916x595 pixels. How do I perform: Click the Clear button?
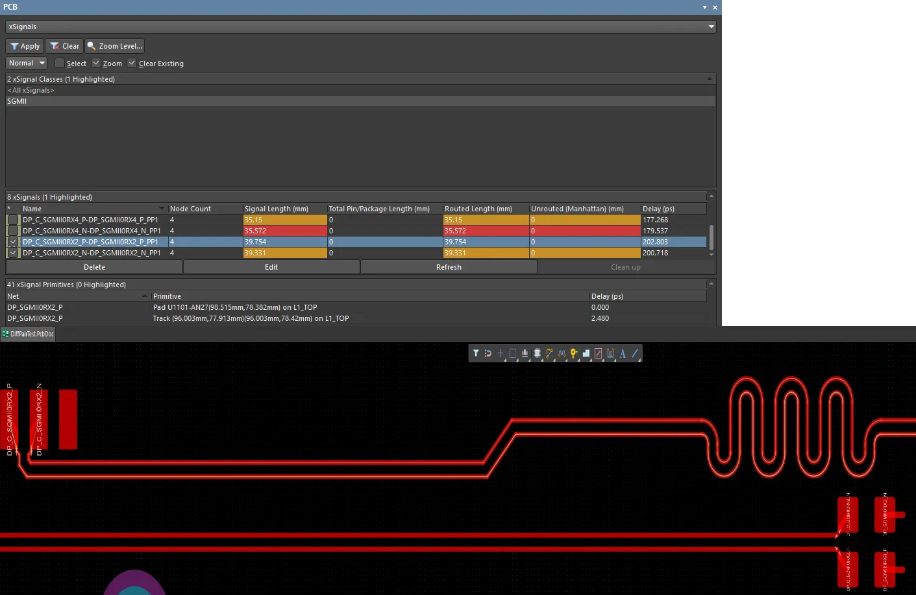[64, 46]
